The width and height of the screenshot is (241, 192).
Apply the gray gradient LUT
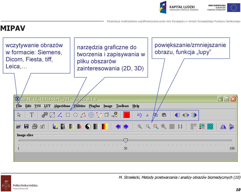click(x=96, y=126)
